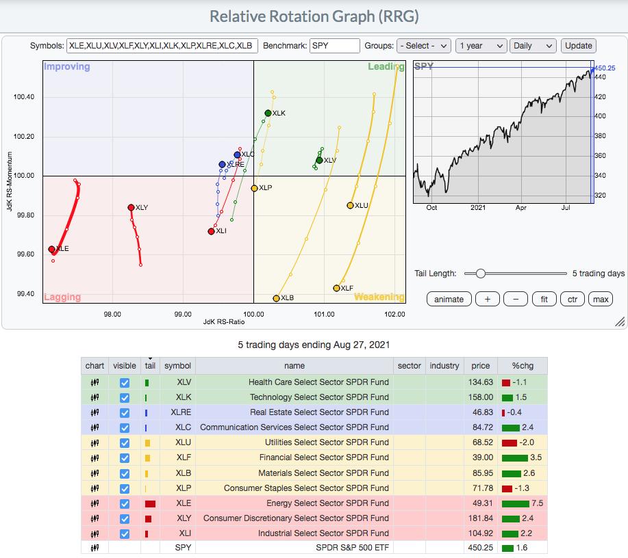Click the Update button
Screen dimensions: 628x558
click(578, 46)
